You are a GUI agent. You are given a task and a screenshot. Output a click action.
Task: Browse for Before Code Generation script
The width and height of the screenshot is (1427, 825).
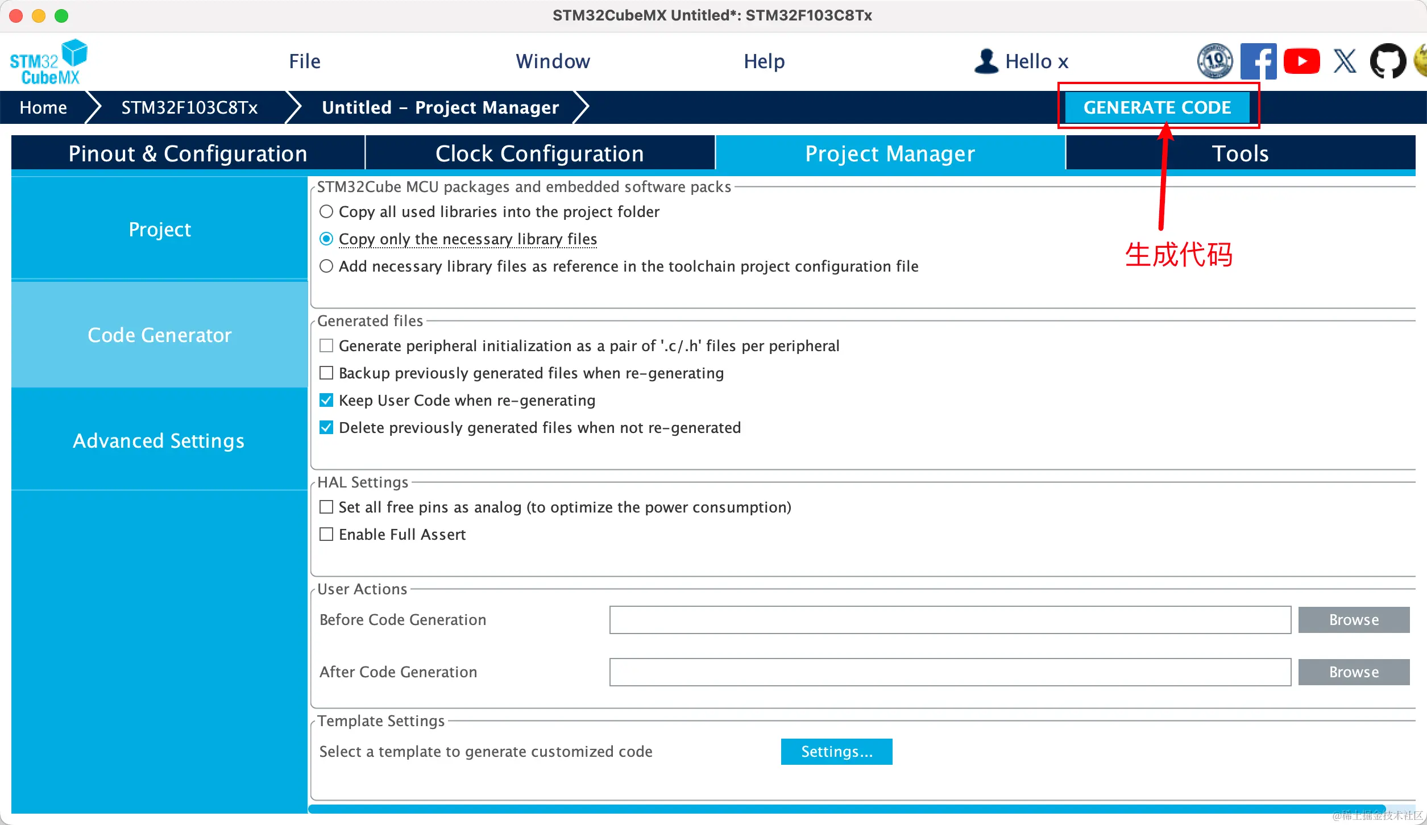click(1354, 619)
